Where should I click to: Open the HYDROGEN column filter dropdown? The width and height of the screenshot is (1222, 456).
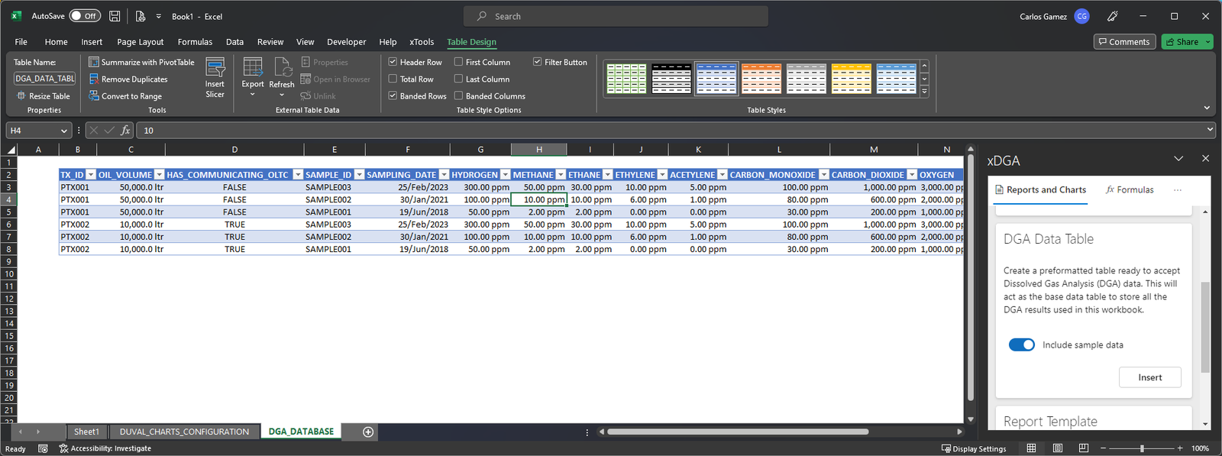505,175
